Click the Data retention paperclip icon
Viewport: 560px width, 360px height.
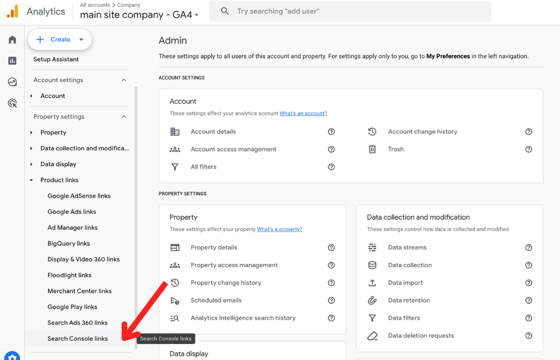point(372,301)
